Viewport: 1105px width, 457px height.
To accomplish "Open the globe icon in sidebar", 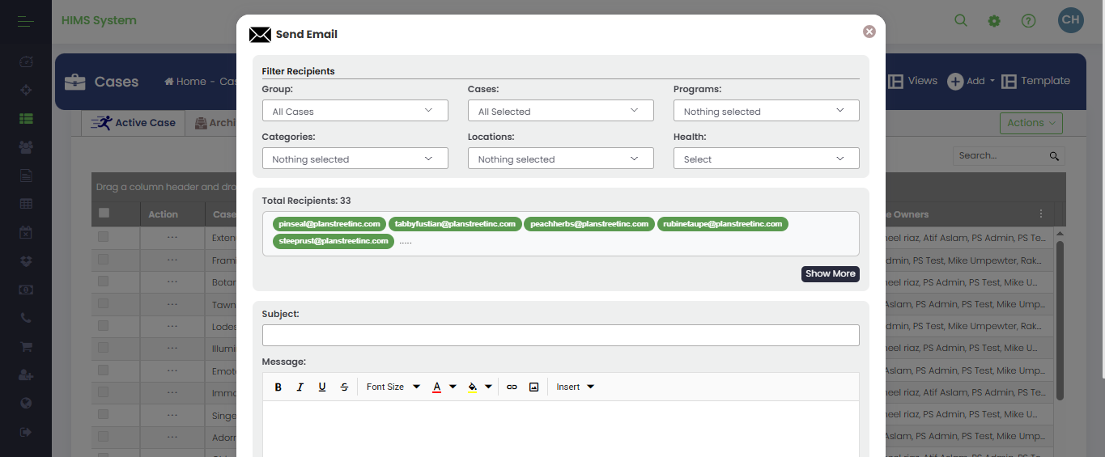I will tap(26, 403).
